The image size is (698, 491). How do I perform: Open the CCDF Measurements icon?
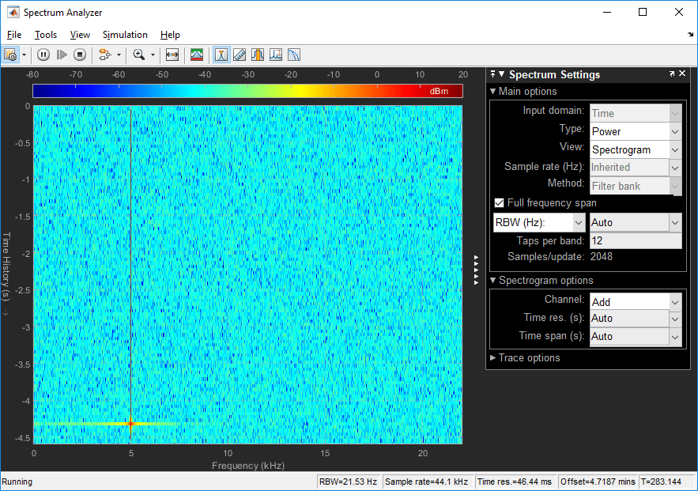click(294, 55)
